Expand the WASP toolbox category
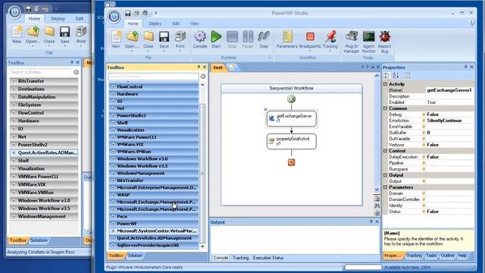The width and height of the screenshot is (485, 273). (113, 195)
